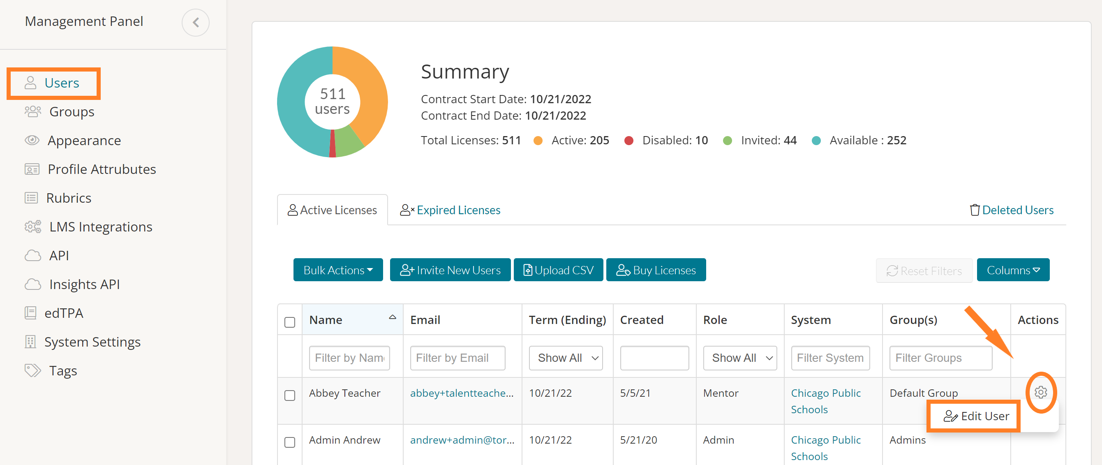Click the Tags icon in sidebar

[x=33, y=370]
